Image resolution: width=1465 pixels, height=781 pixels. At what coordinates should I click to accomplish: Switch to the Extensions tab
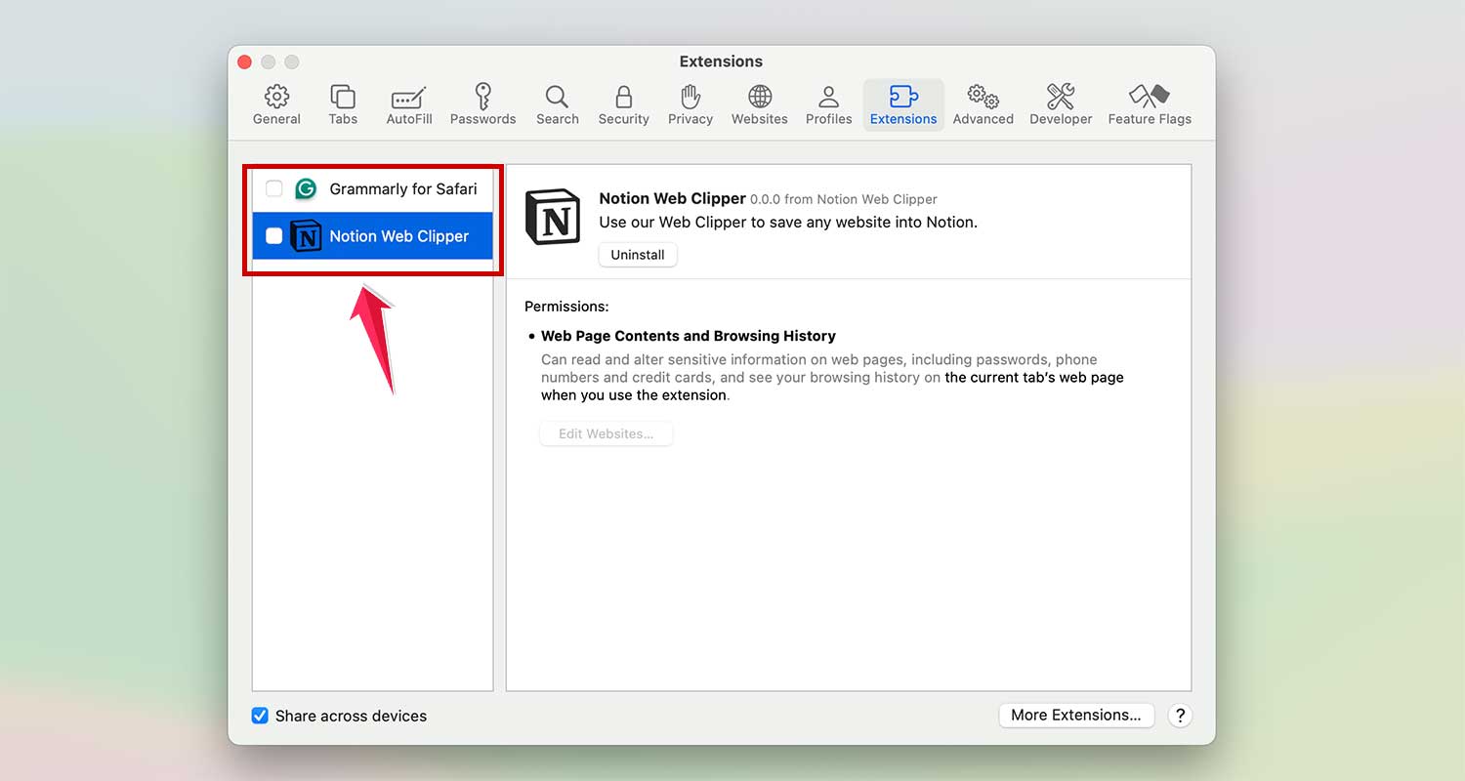(903, 103)
